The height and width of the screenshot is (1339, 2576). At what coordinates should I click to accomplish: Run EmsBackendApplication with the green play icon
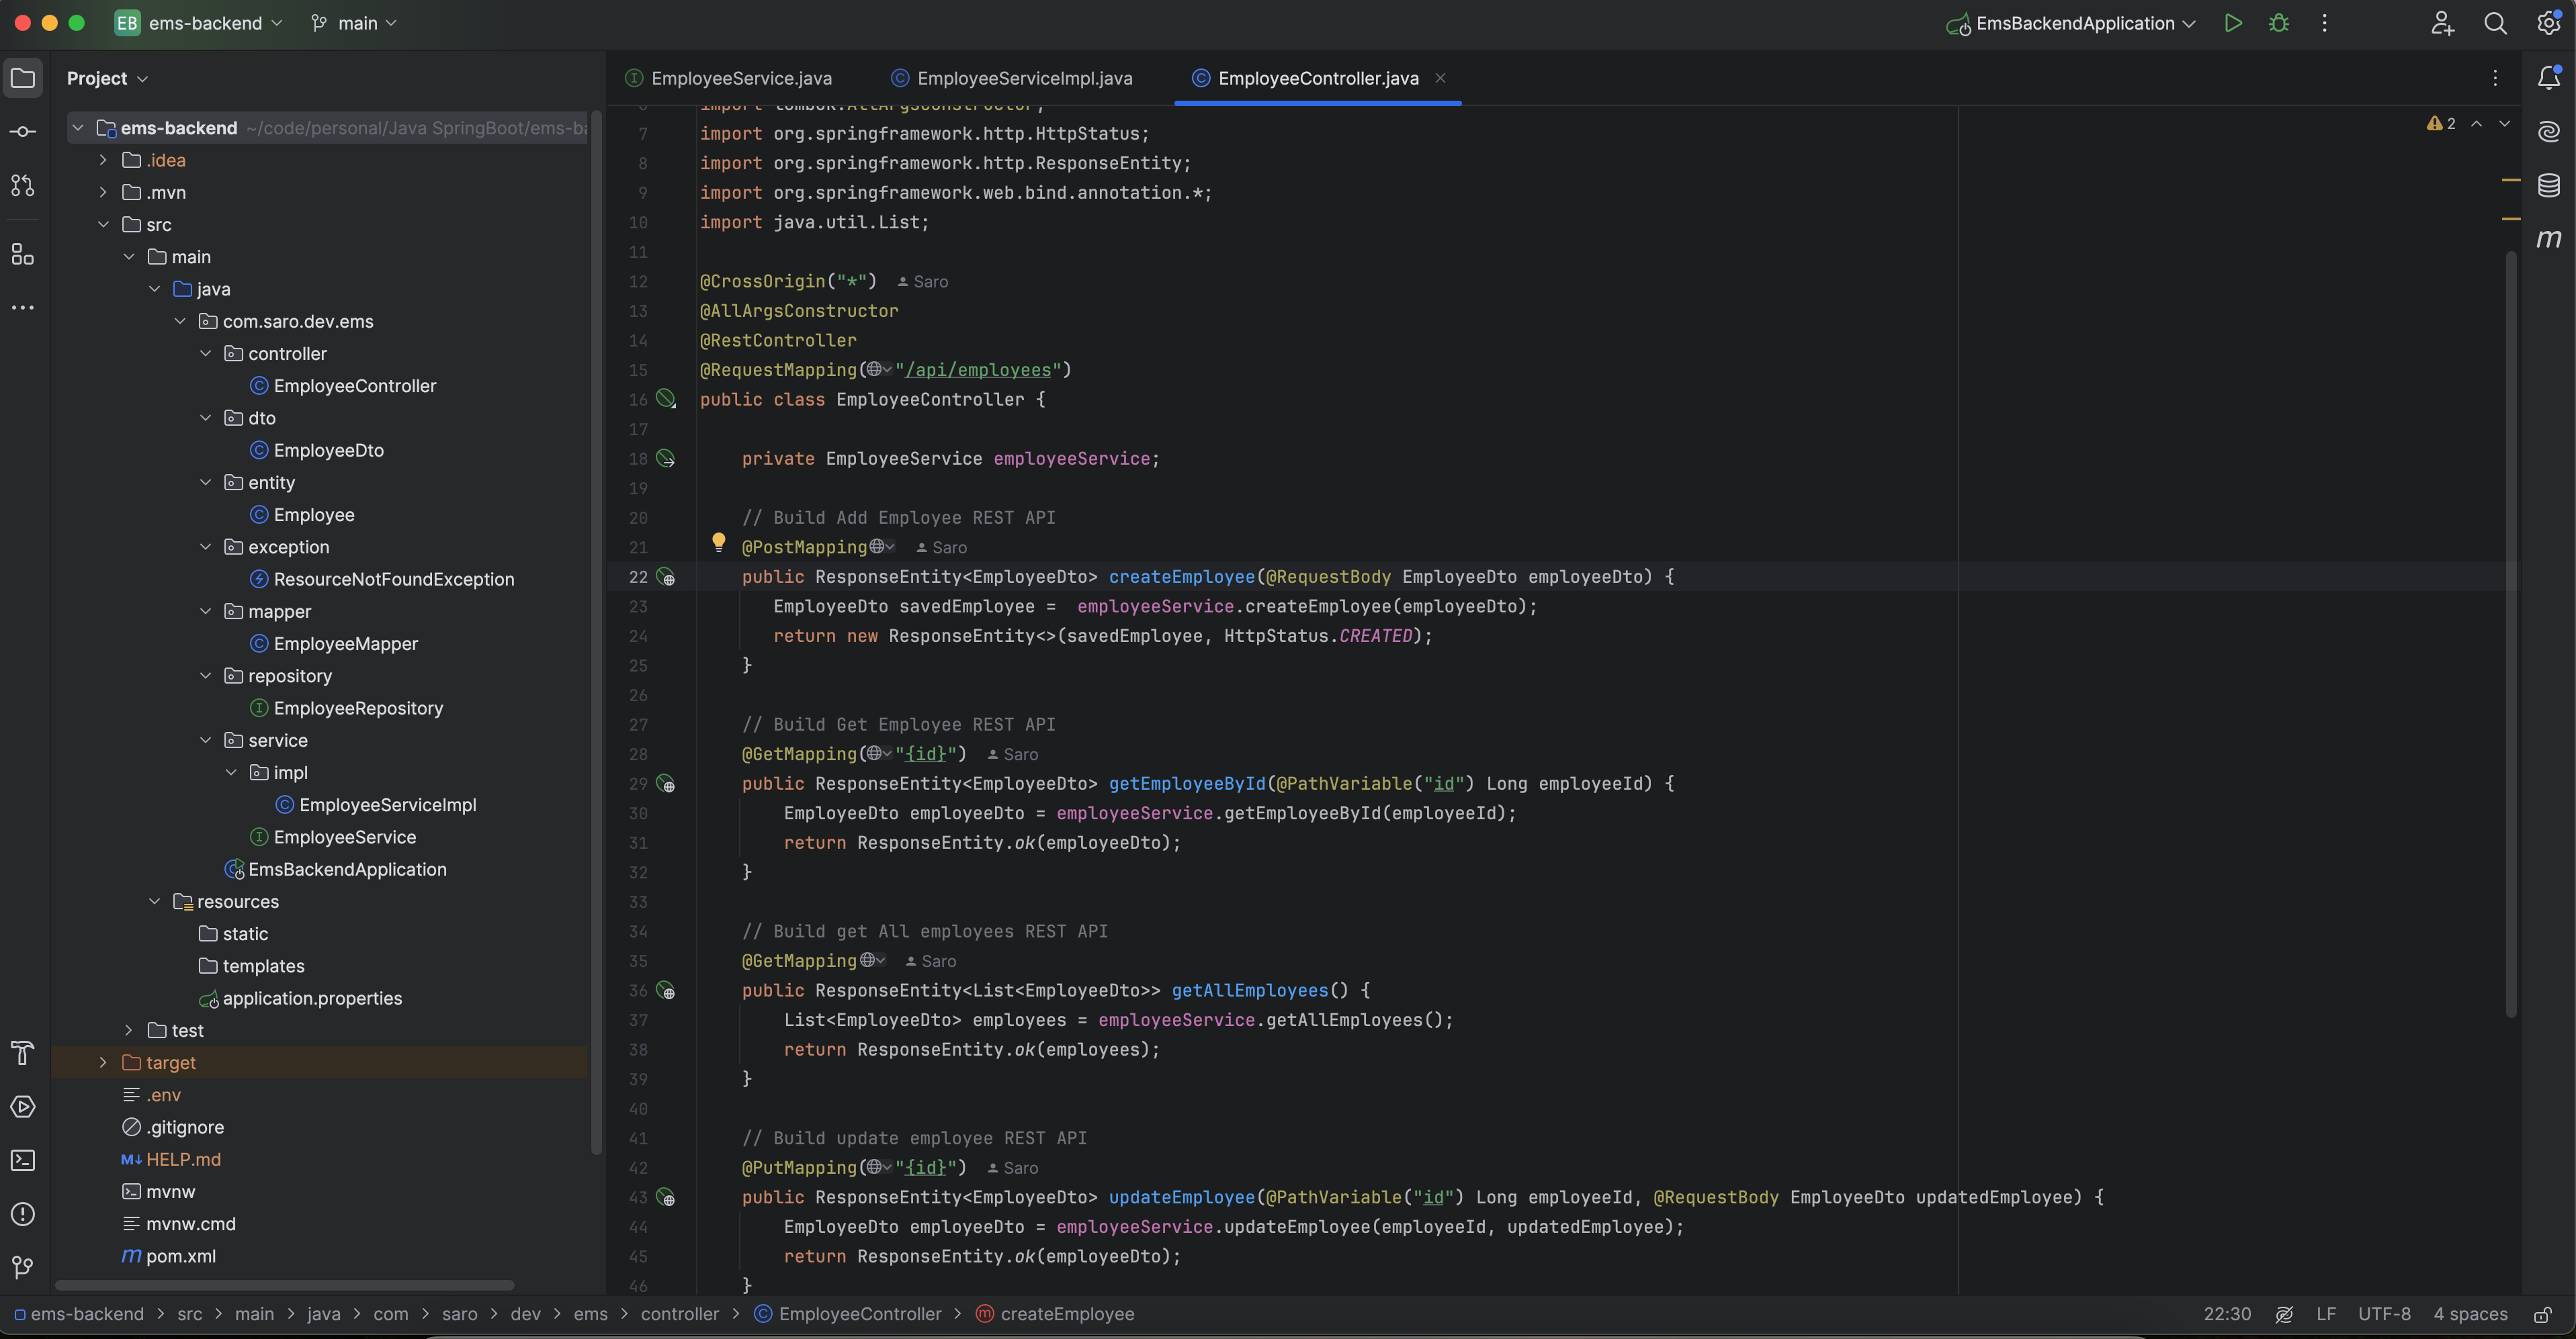coord(2232,23)
